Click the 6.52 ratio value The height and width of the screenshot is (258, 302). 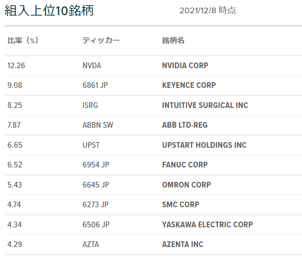15,165
